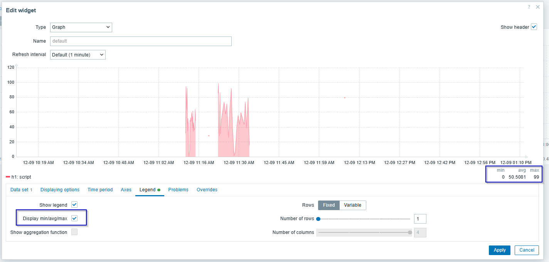Viewport: 549px width, 262px height.
Task: Click the Cancel button
Action: (527, 250)
